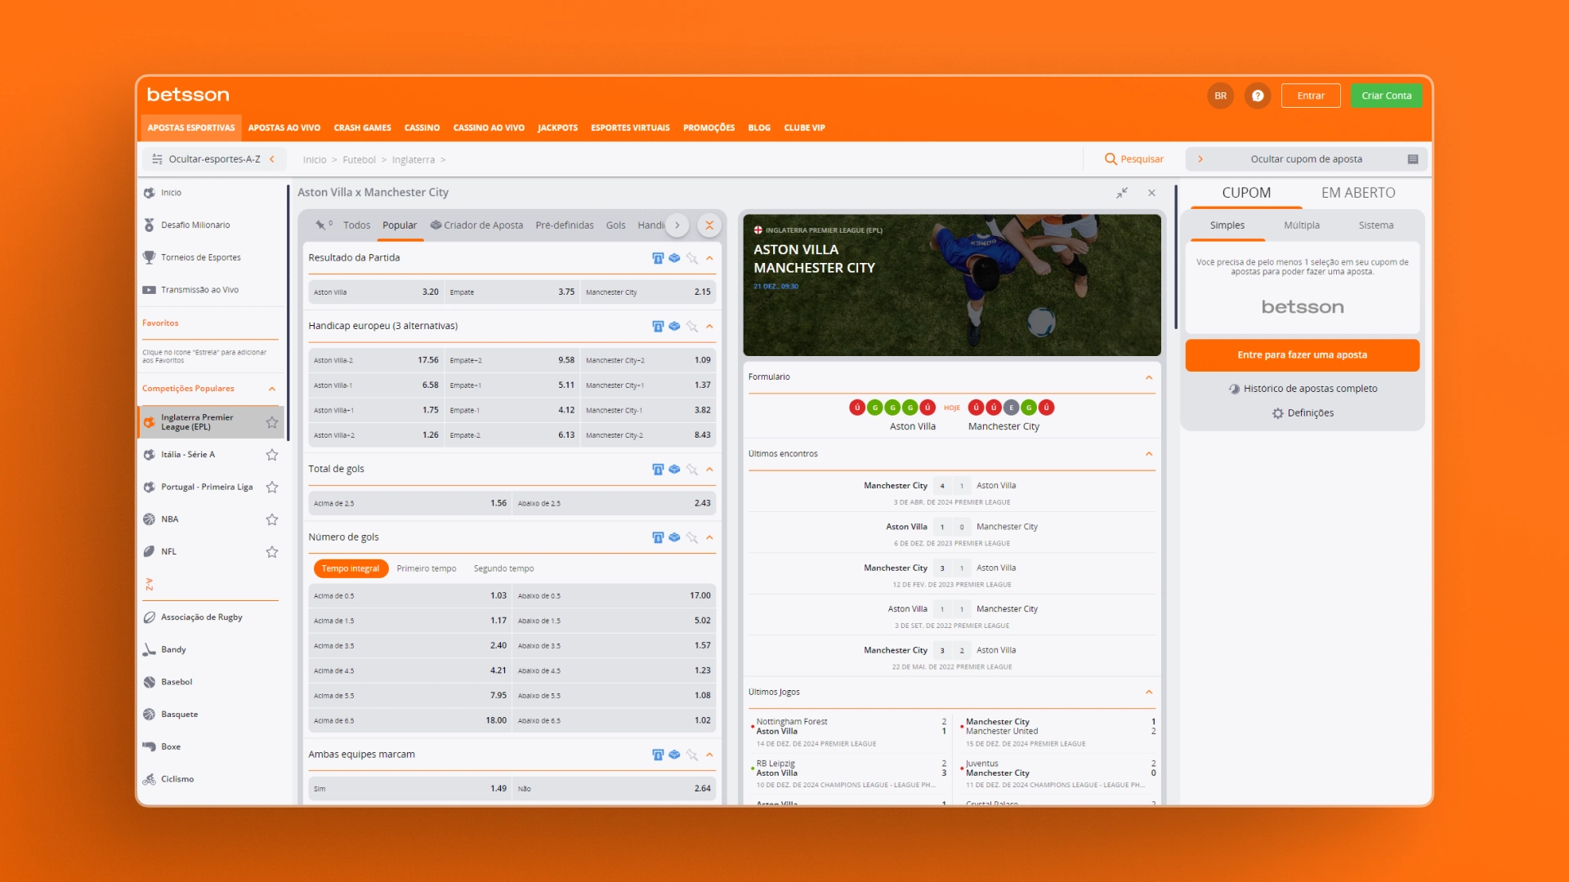Pin the Handicap europeu market
This screenshot has height=882, width=1569.
[x=692, y=326]
